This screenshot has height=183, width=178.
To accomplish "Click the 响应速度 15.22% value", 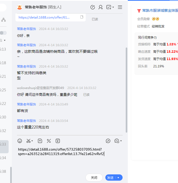I will (172, 52).
